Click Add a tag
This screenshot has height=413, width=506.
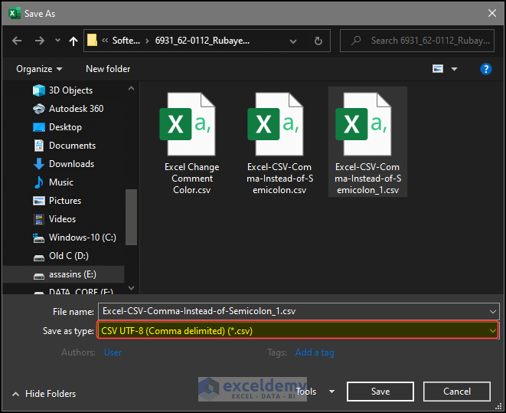click(x=315, y=352)
